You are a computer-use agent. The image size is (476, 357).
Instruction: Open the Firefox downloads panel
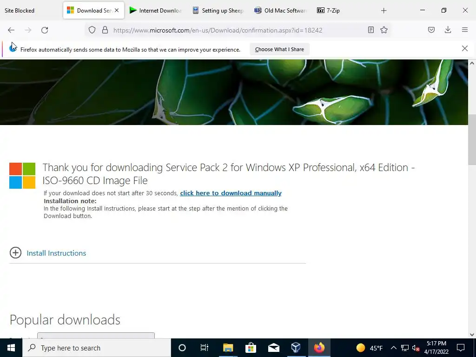tap(448, 30)
